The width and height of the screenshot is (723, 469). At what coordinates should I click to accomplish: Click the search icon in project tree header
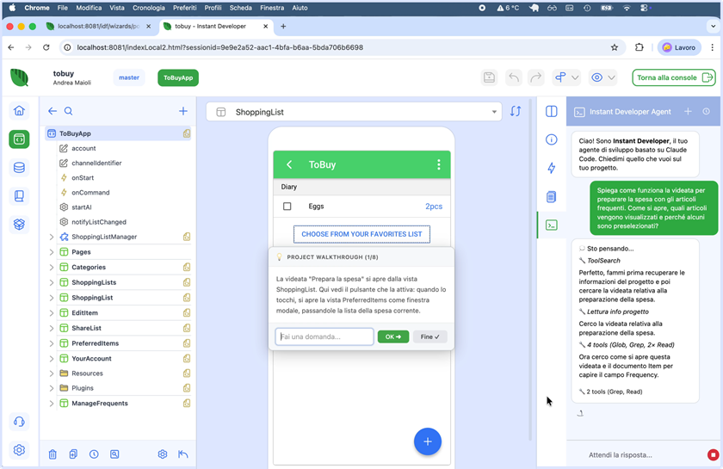pos(69,111)
